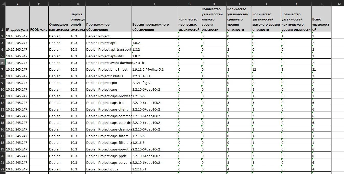Click the "FQDN узла" header cell
Screen dimensions: 344x174
click(39, 19)
